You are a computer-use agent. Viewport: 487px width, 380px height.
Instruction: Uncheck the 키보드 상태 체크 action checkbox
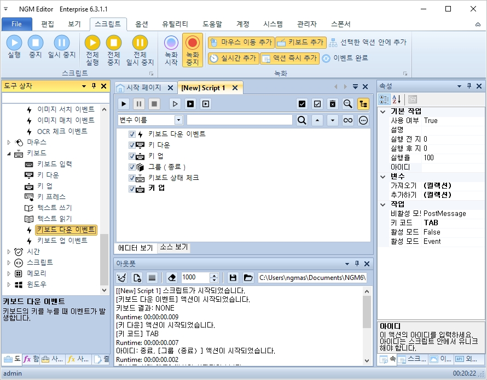click(132, 178)
